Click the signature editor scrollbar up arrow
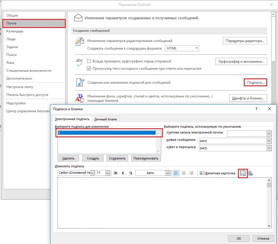The width and height of the screenshot is (278, 244). 269,180
